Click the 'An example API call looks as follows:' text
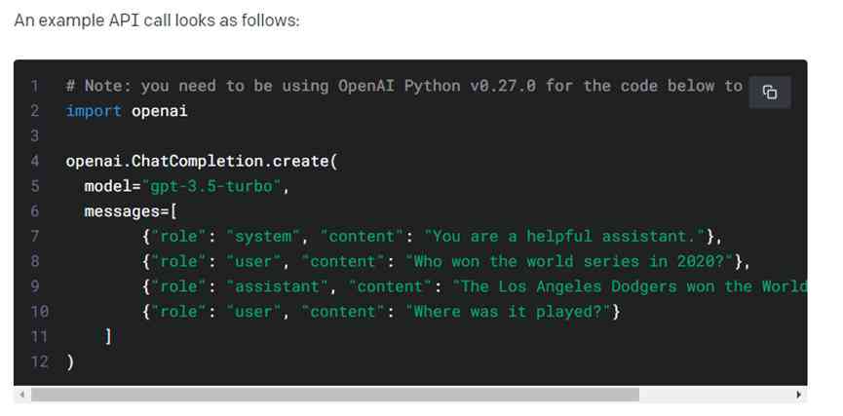Image resolution: width=843 pixels, height=416 pixels. [x=157, y=21]
